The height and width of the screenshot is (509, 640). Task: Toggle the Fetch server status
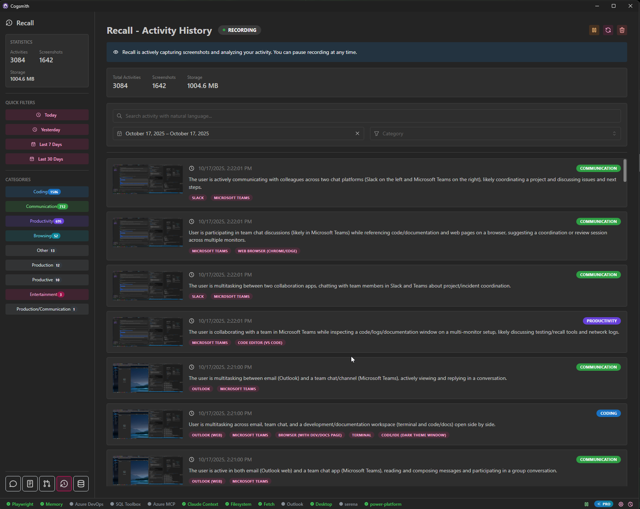point(266,504)
